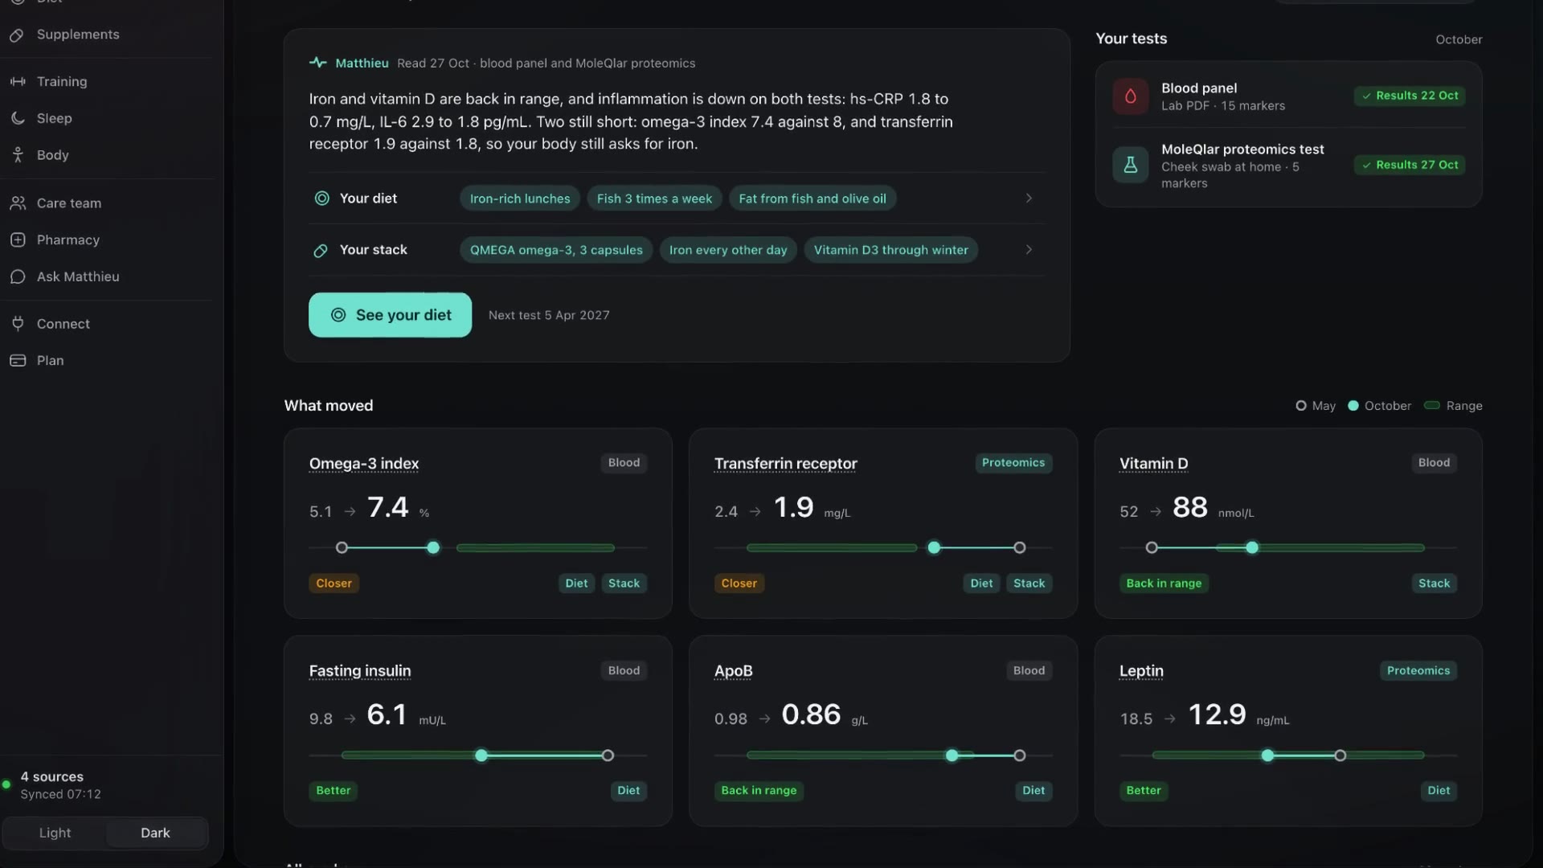Click the Sleep moon icon
Viewport: 1543px width, 868px height.
click(x=18, y=118)
